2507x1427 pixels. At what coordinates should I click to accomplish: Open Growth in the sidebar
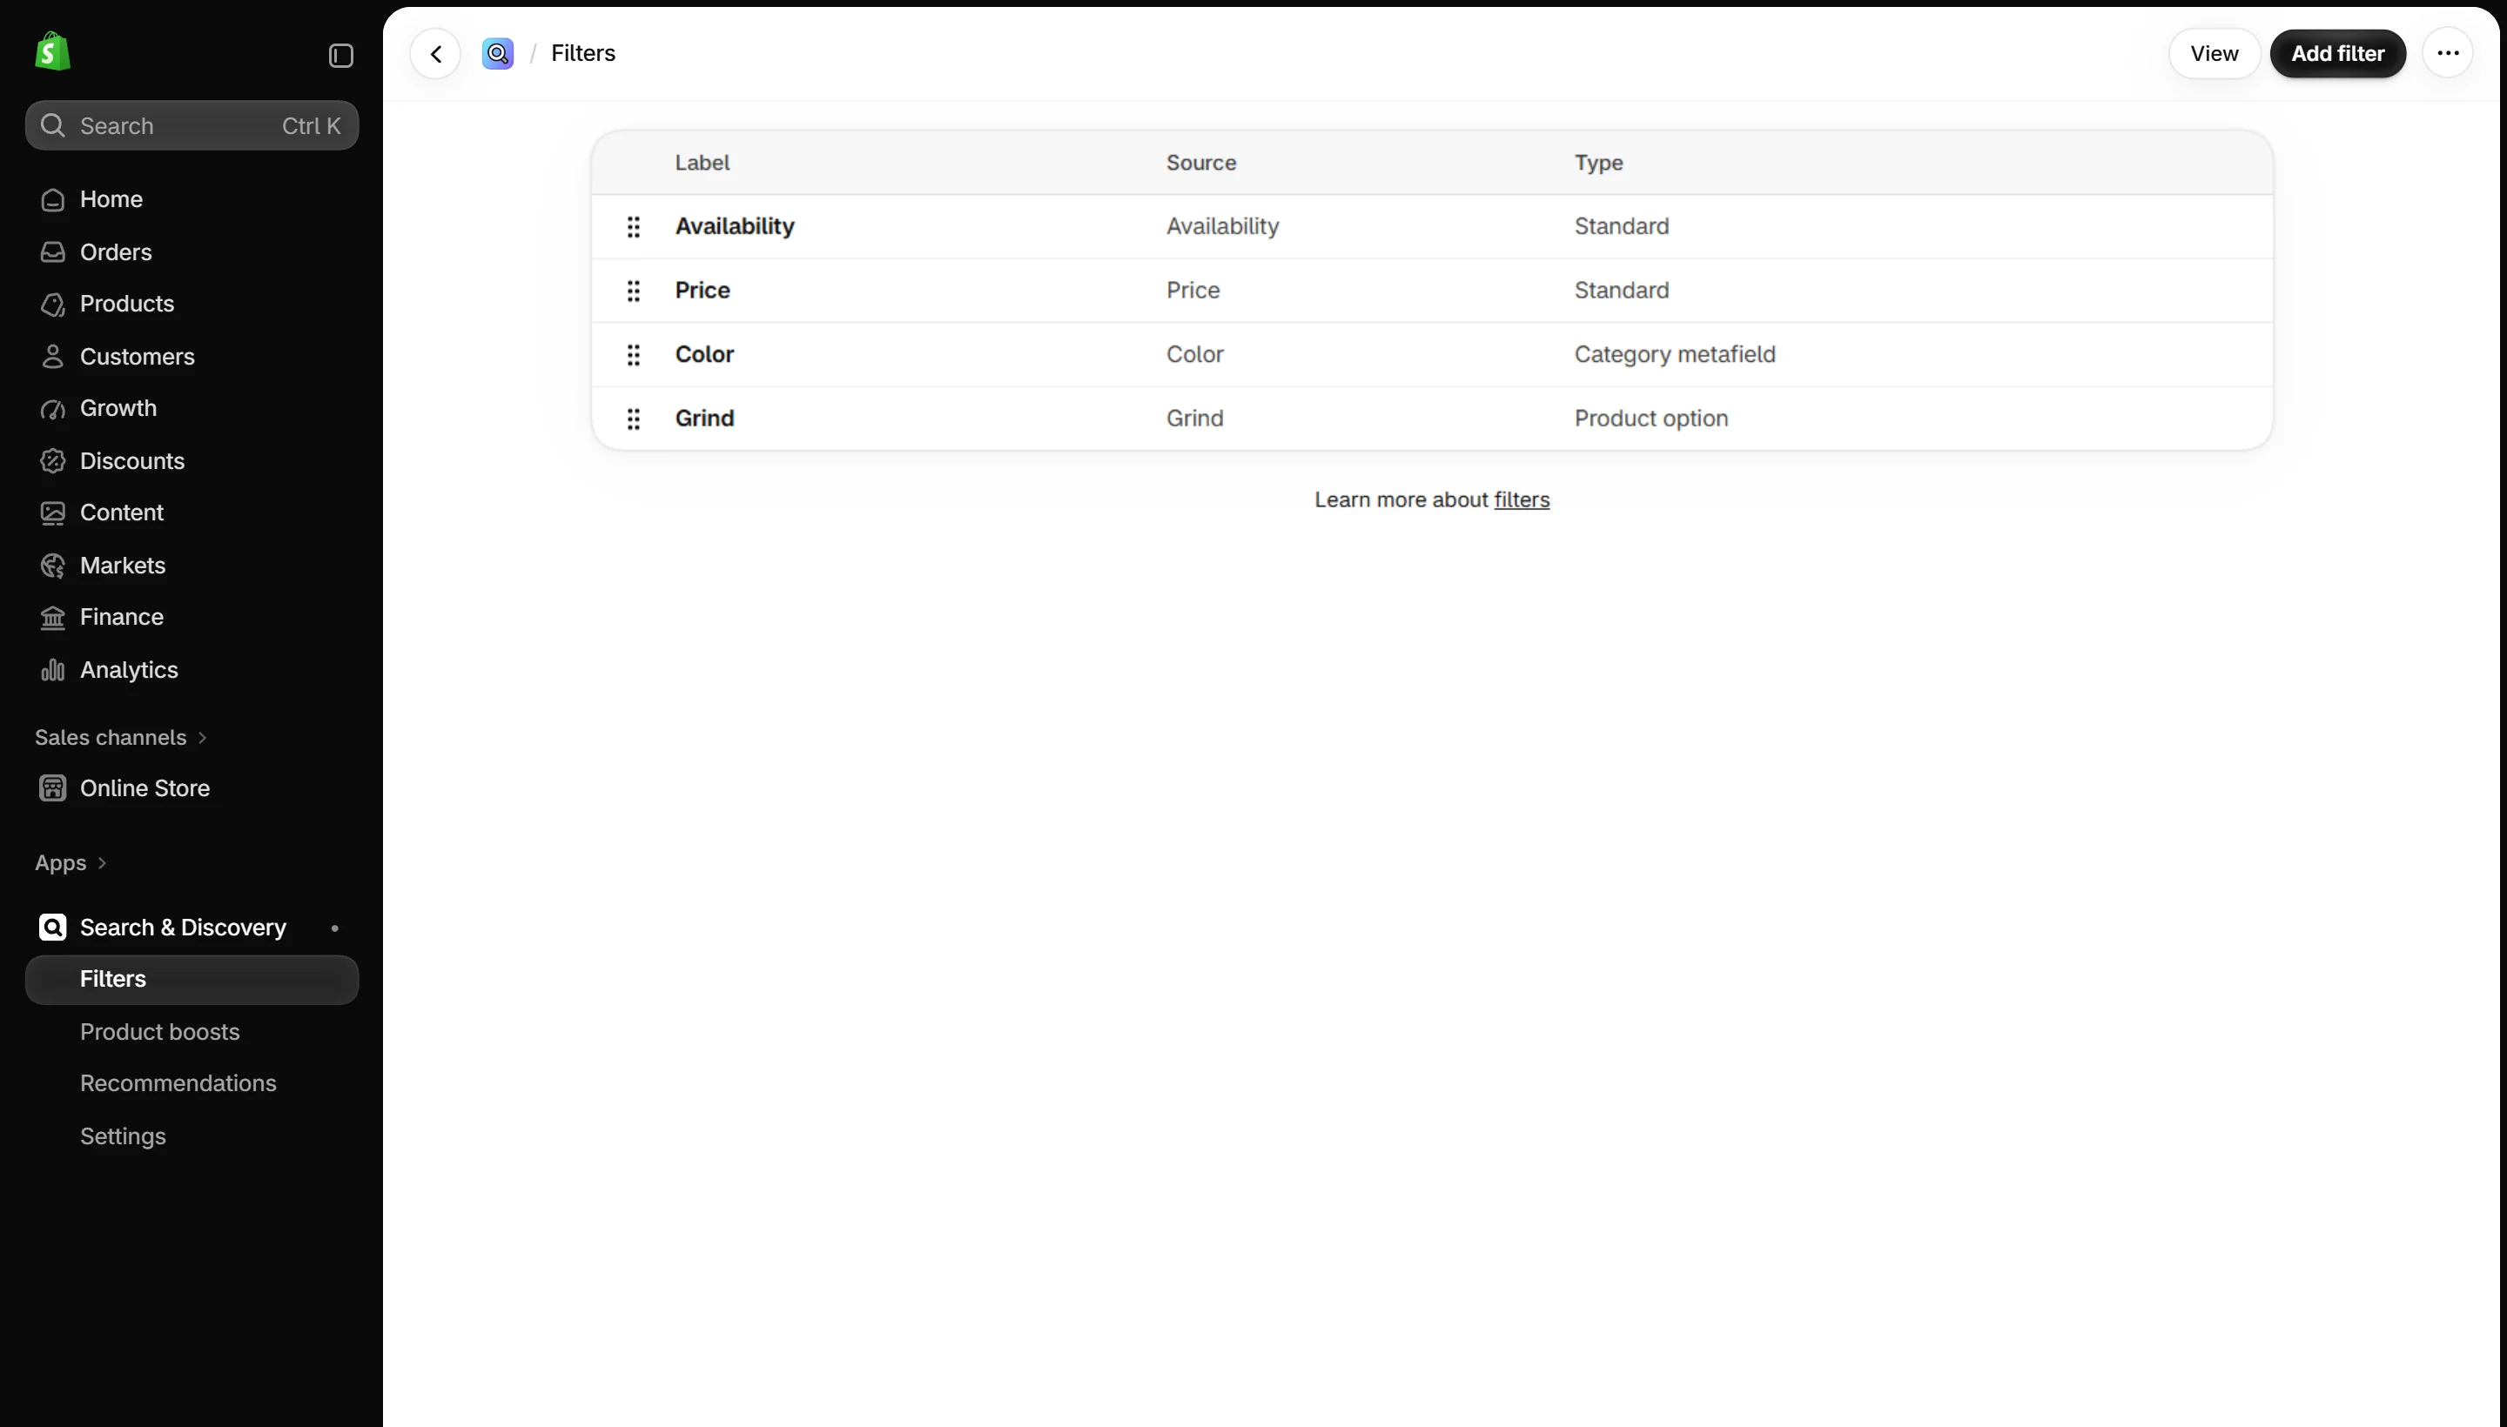coord(192,409)
